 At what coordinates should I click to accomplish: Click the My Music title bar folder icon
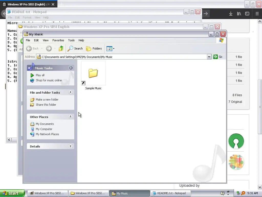tap(26, 34)
